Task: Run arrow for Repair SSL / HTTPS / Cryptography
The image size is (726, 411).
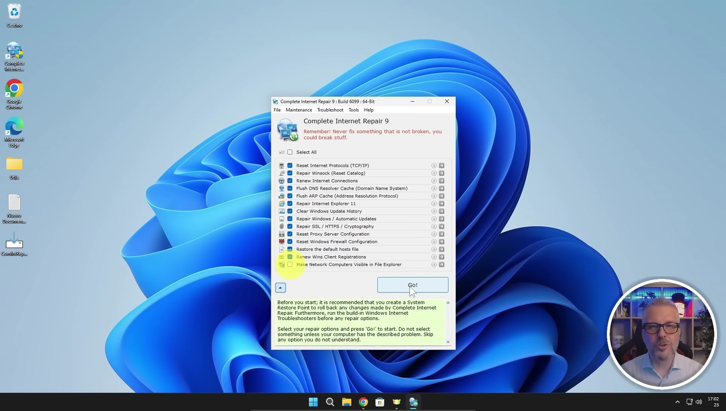Action: tap(441, 226)
